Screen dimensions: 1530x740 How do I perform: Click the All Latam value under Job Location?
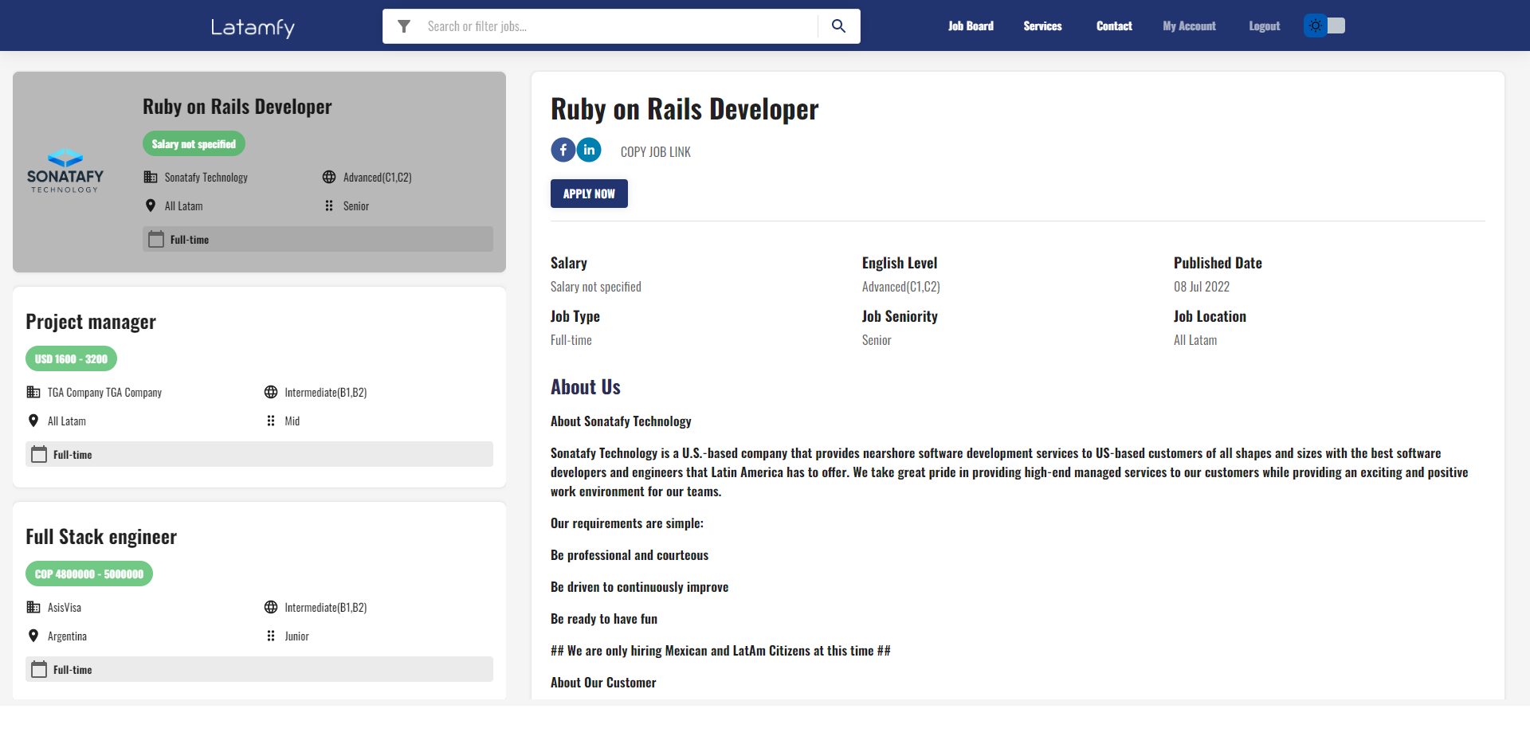[1195, 340]
